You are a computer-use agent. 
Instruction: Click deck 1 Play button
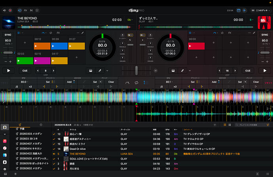click(x=9, y=71)
